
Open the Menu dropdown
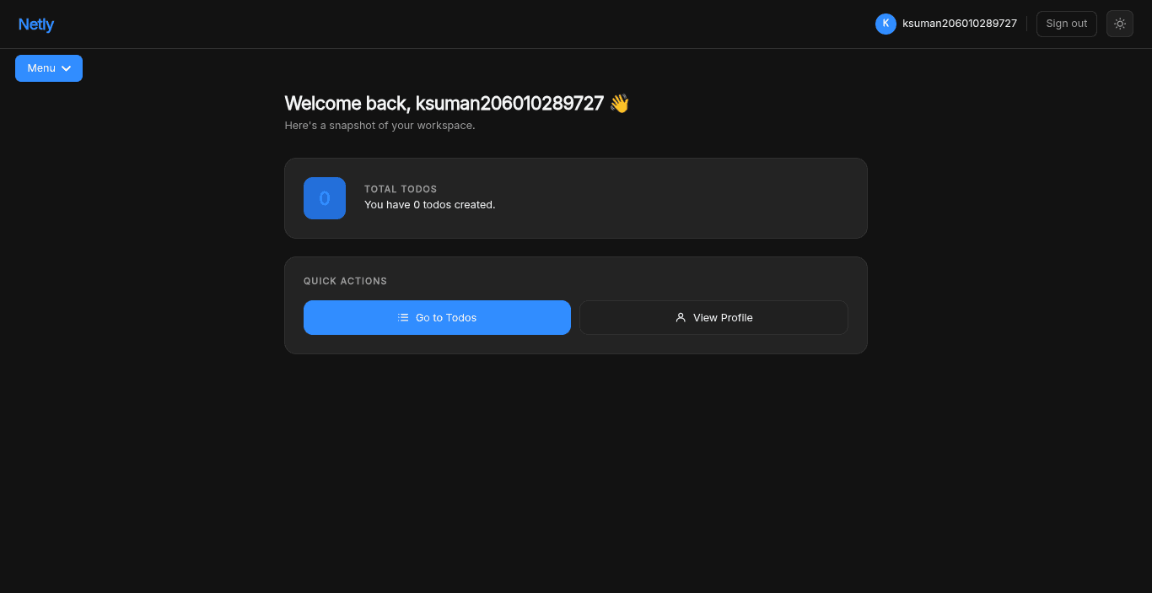click(x=49, y=68)
